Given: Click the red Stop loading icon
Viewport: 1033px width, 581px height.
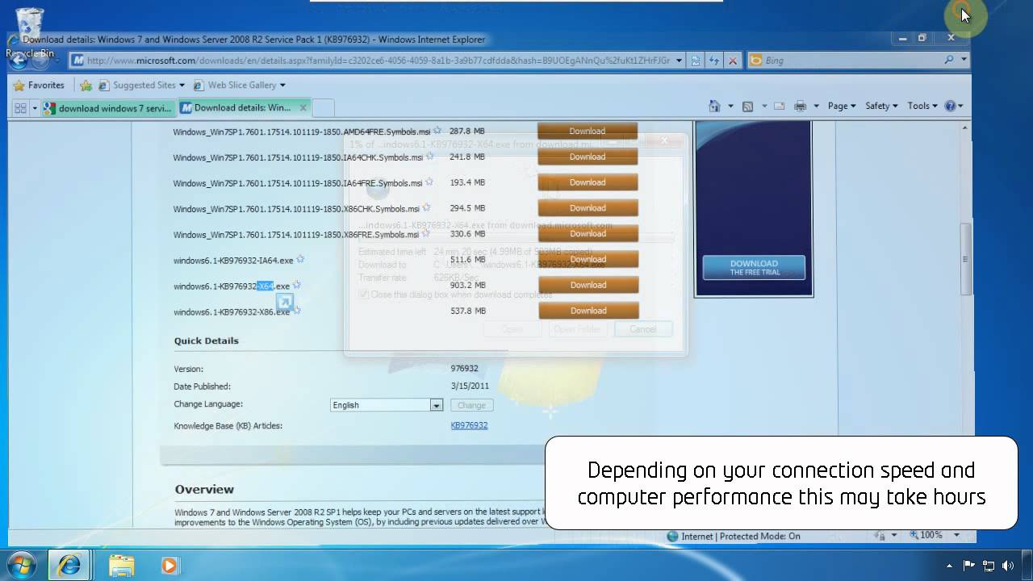Looking at the screenshot, I should tap(733, 61).
